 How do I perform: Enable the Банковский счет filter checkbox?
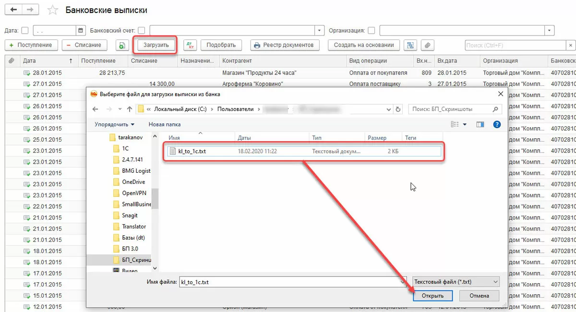[x=142, y=30]
